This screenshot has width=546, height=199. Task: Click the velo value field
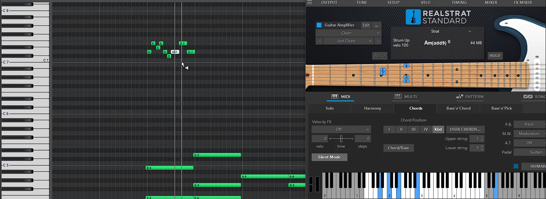point(319,139)
